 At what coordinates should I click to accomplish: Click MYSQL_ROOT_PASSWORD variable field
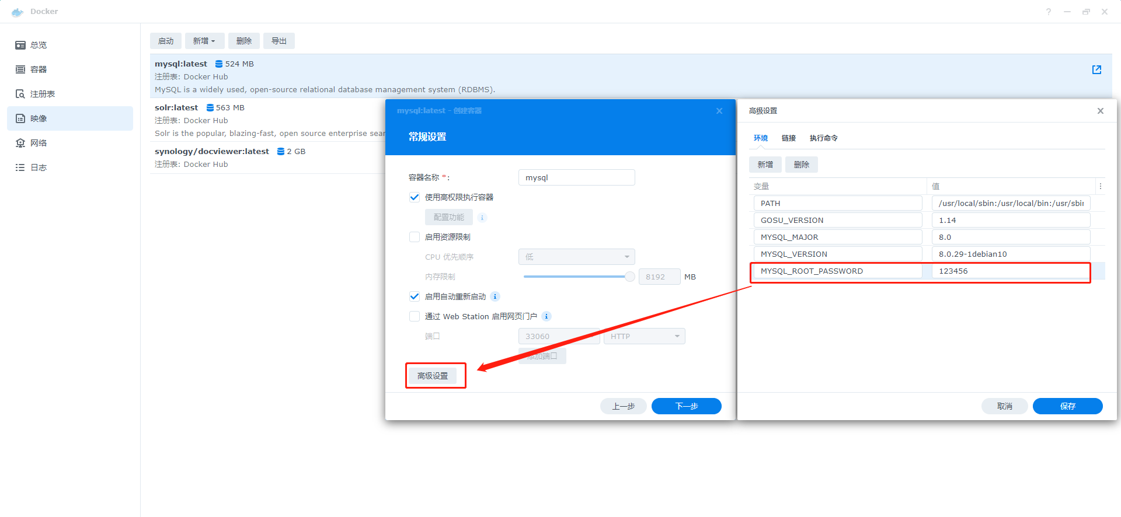point(838,271)
